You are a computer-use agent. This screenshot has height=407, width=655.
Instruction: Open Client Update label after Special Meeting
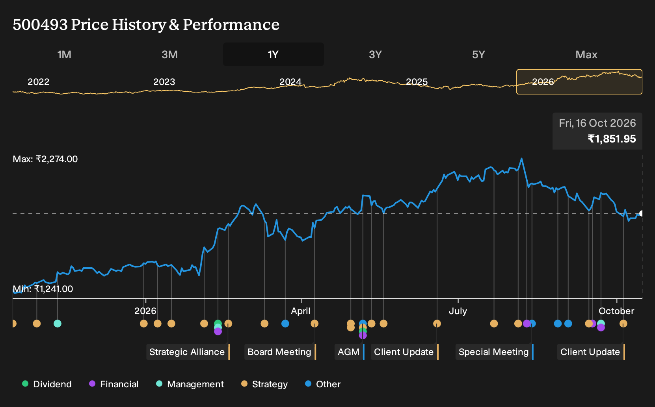point(591,352)
